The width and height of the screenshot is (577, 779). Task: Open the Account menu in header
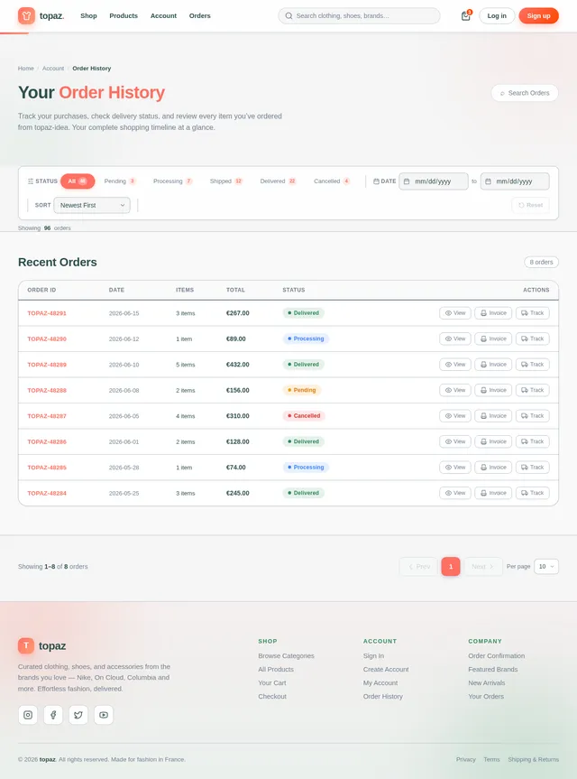click(x=164, y=16)
